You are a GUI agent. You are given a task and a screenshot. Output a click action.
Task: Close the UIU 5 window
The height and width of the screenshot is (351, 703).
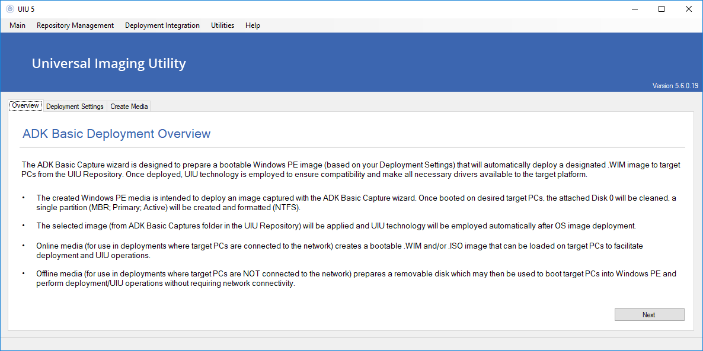(x=689, y=9)
